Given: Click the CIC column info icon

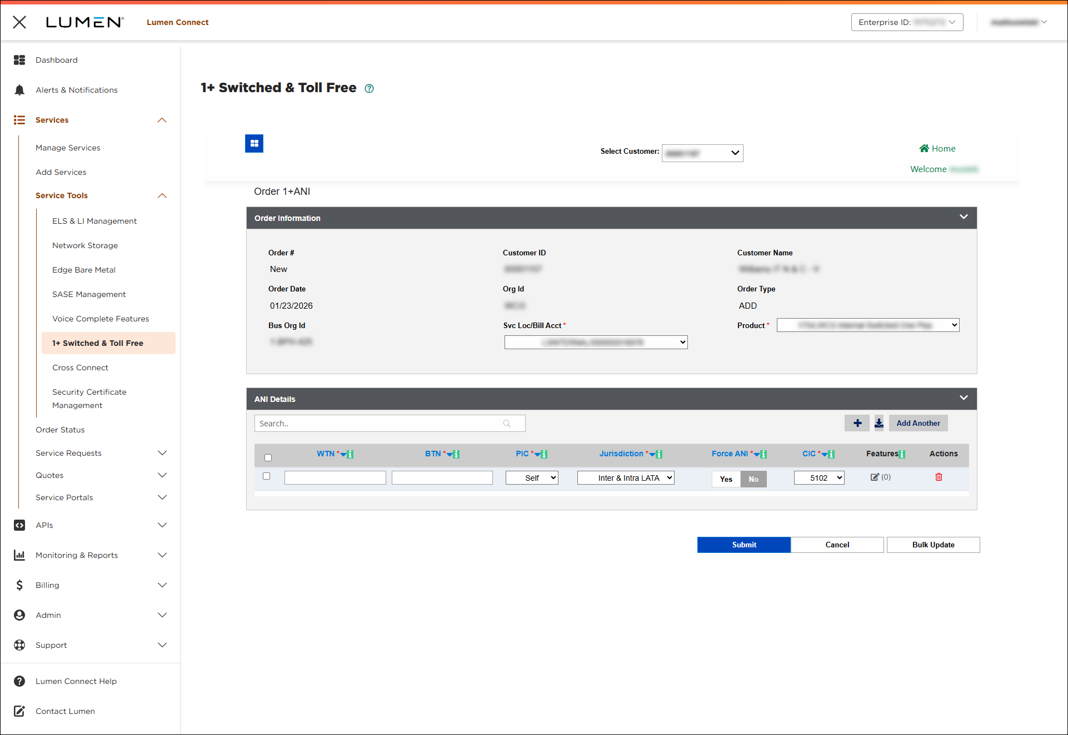Looking at the screenshot, I should pyautogui.click(x=831, y=454).
